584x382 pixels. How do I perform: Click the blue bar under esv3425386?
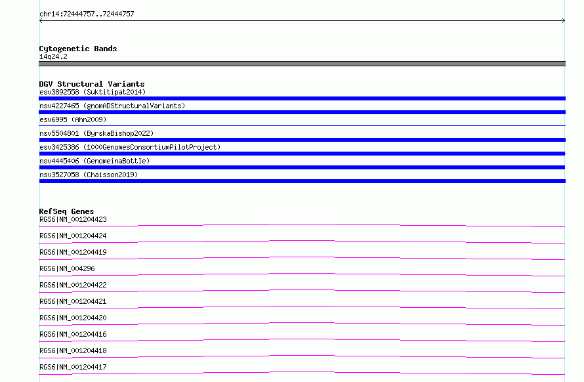click(x=302, y=154)
